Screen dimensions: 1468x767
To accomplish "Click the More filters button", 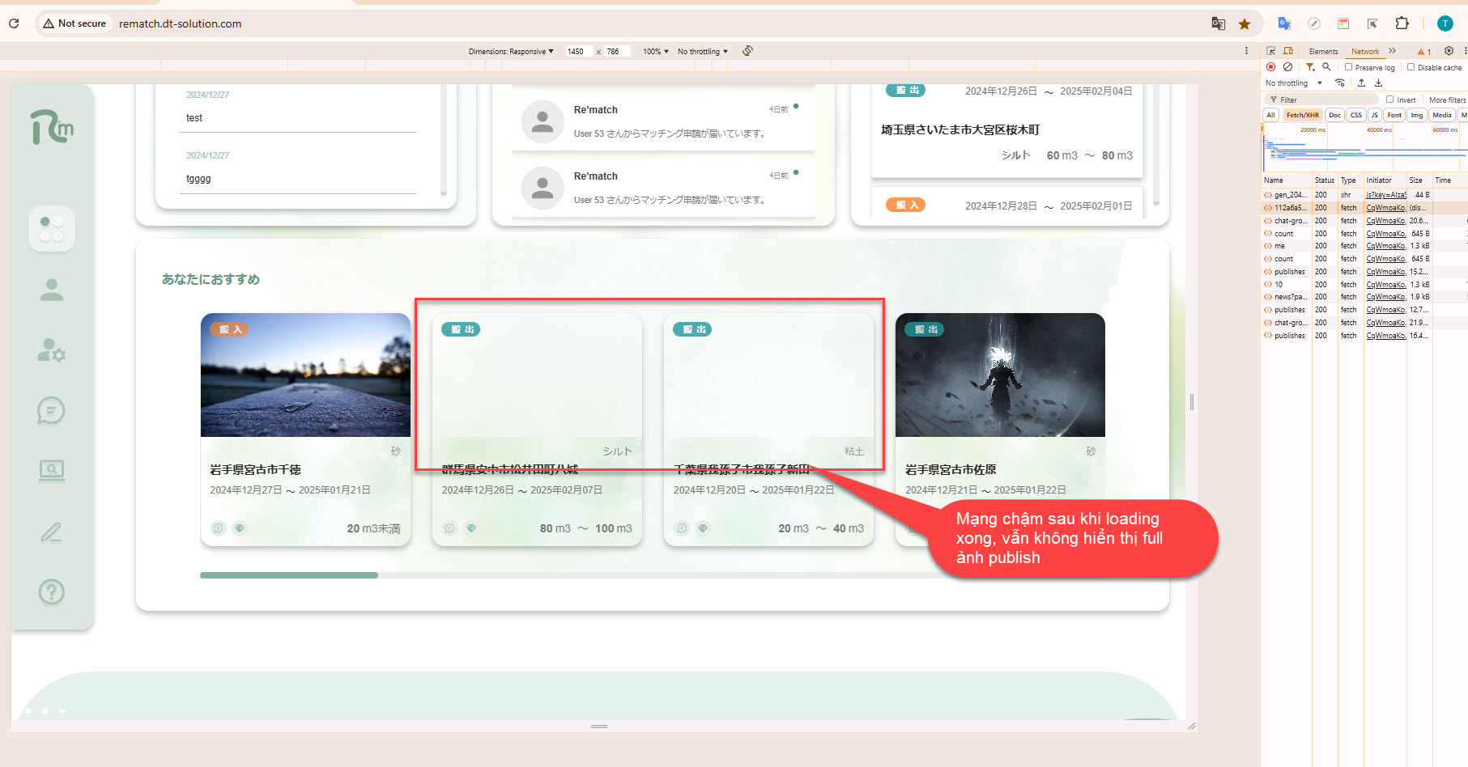I will pyautogui.click(x=1447, y=100).
